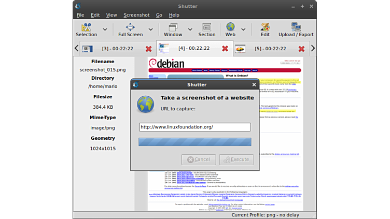The image size is (390, 219).
Task: Close tab [5] using red X
Action: click(x=301, y=49)
